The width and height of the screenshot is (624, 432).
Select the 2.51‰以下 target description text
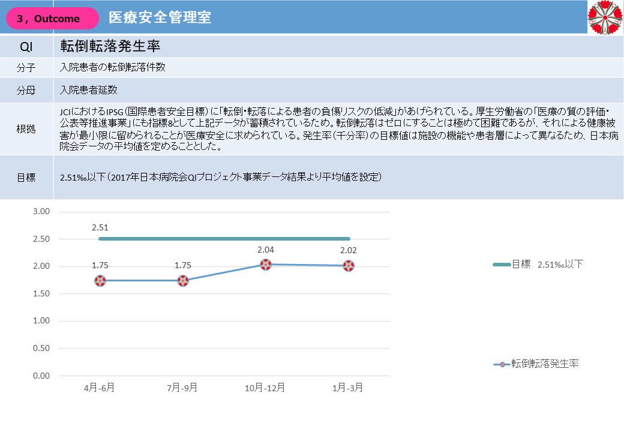[221, 177]
